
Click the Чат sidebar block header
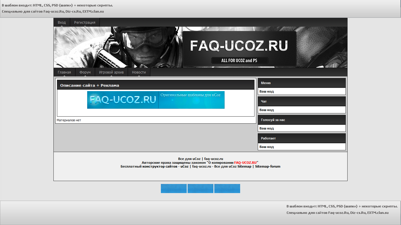point(302,101)
